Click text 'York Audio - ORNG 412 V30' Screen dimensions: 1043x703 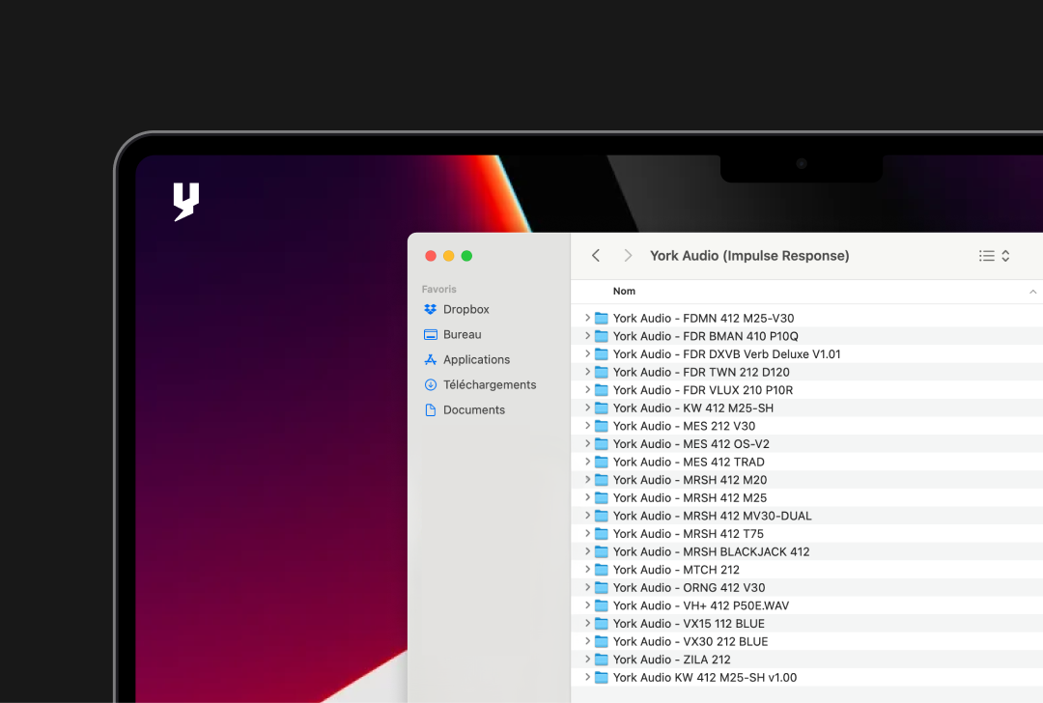(x=690, y=587)
